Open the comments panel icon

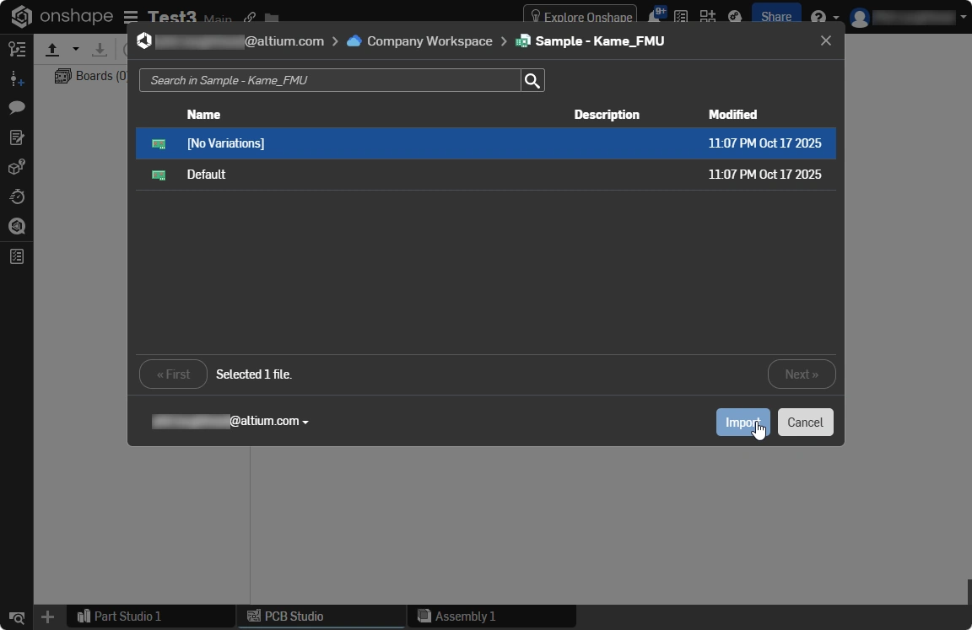coord(17,108)
